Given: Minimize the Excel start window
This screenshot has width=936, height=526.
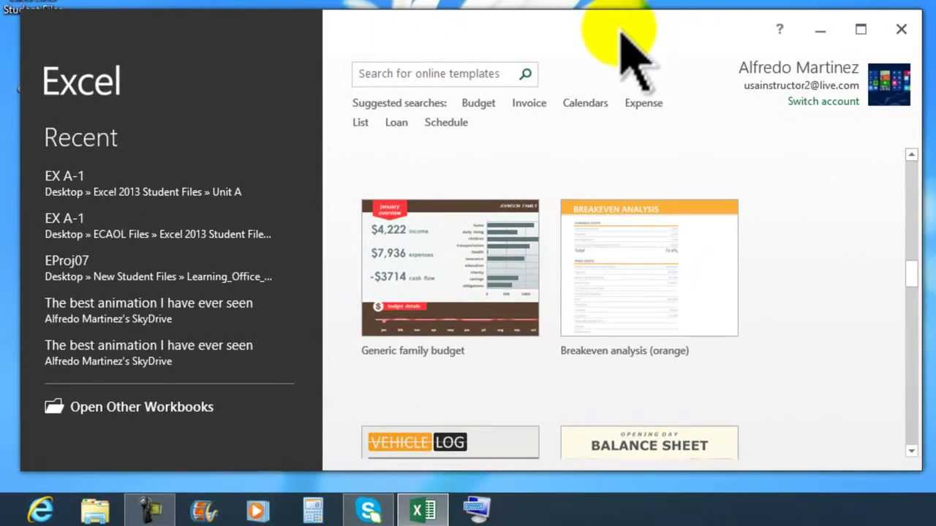Looking at the screenshot, I should [820, 30].
